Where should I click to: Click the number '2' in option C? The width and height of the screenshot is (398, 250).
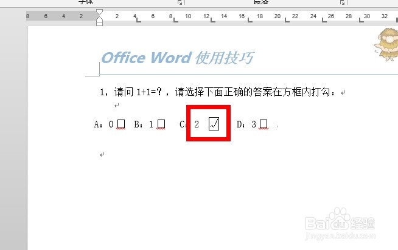coord(197,124)
